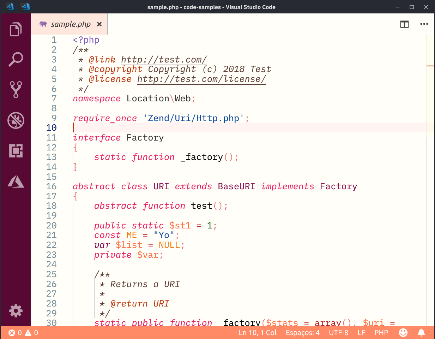Click the NULL value on line 22

(169, 245)
